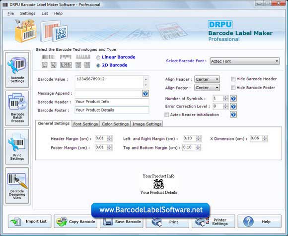Open Barcode Batch Process from sidebar

click(17, 108)
